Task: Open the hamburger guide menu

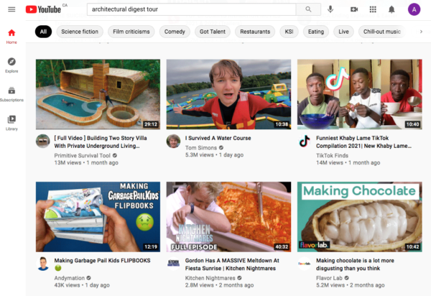Action: tap(11, 9)
